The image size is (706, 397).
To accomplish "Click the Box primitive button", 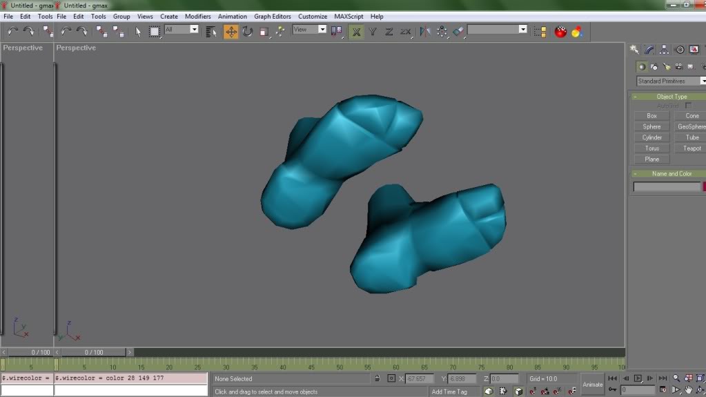I will 651,116.
